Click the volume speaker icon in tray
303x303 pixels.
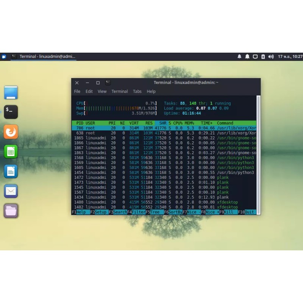pos(271,56)
